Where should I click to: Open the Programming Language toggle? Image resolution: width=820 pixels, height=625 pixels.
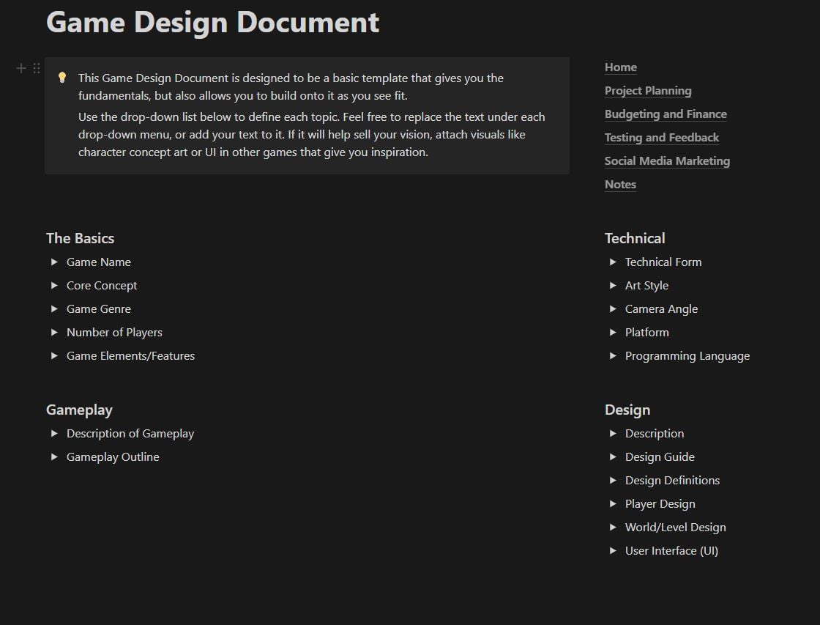pyautogui.click(x=613, y=355)
